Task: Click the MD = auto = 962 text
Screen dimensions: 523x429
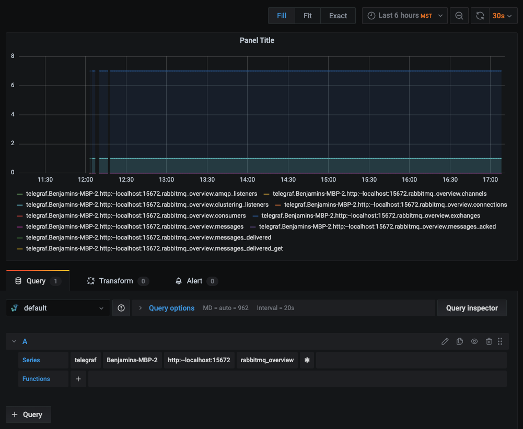Action: point(226,308)
